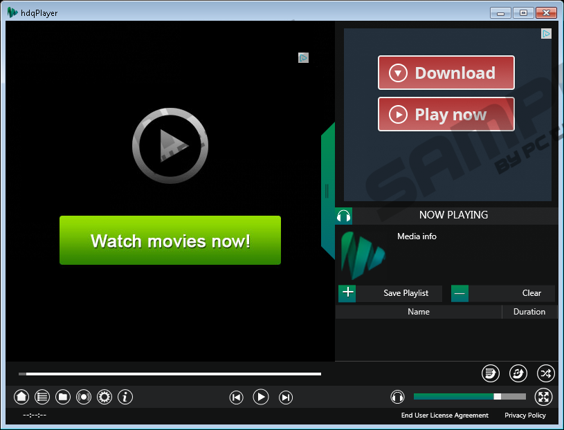
Task: Open the Privacy Policy link
Action: [525, 415]
